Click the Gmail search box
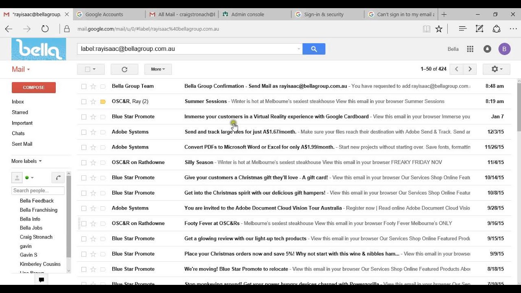This screenshot has height=293, width=521. click(190, 49)
